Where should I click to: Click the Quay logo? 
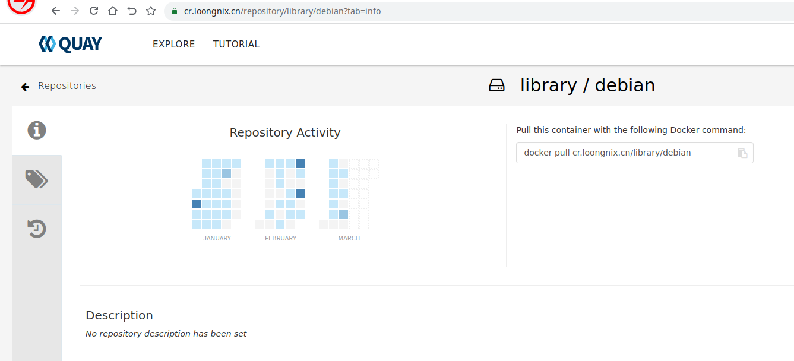click(70, 44)
